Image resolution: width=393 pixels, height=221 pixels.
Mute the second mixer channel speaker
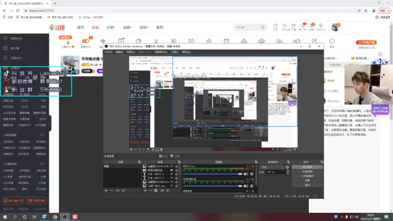coord(246,186)
